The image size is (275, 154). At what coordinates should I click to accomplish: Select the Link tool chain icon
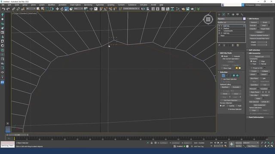coord(13,9)
